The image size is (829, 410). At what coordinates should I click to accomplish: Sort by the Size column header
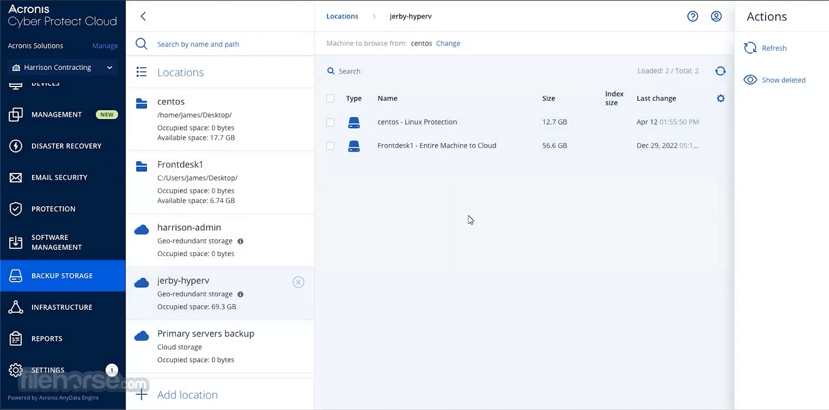tap(548, 98)
